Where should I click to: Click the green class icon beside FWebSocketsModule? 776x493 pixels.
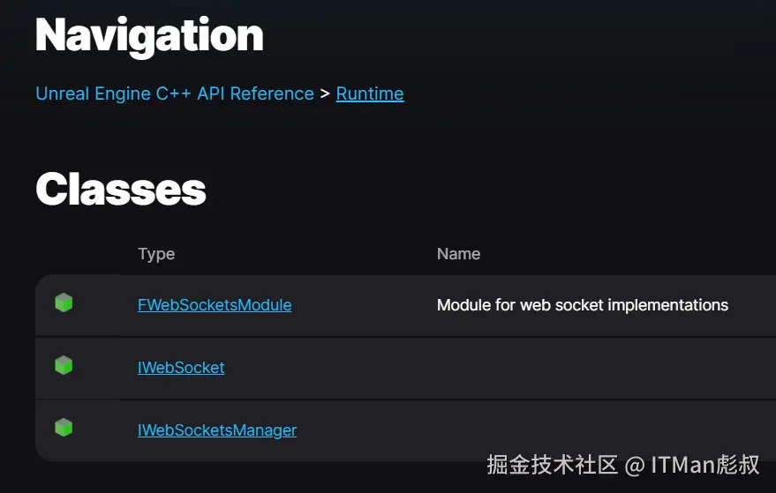(x=64, y=303)
